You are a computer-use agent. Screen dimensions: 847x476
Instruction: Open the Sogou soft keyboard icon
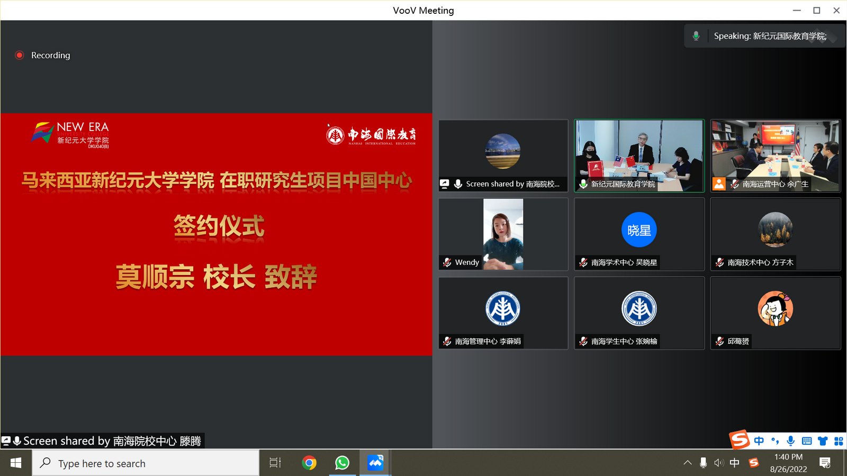click(x=807, y=441)
